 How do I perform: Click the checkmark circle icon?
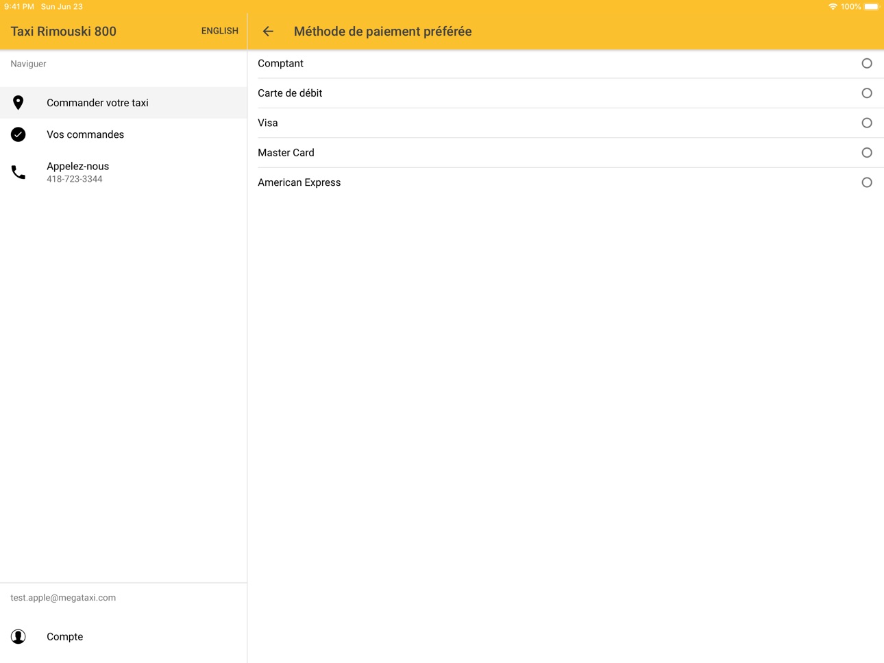coord(19,134)
